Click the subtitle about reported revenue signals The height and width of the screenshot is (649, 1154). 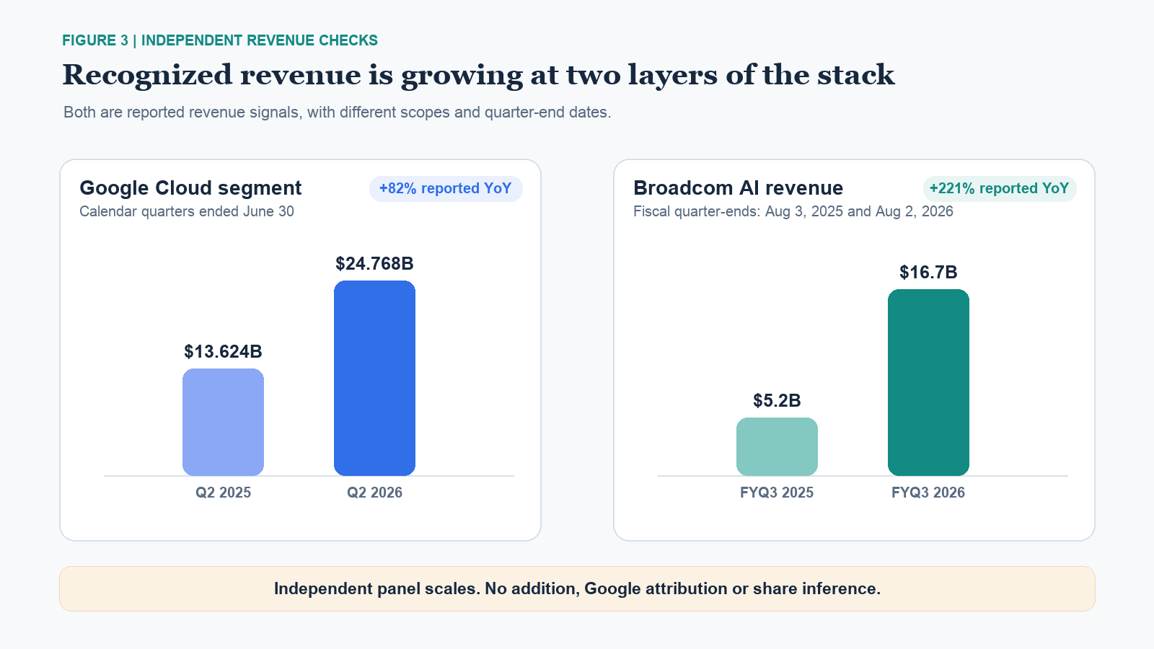(338, 112)
